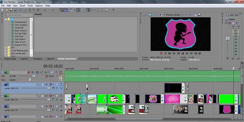The image size is (244, 122).
Task: Go to End under the preview
Action: pos(191,53)
